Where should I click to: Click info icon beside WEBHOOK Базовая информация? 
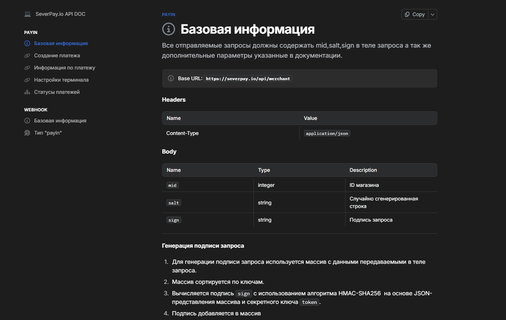pyautogui.click(x=27, y=121)
